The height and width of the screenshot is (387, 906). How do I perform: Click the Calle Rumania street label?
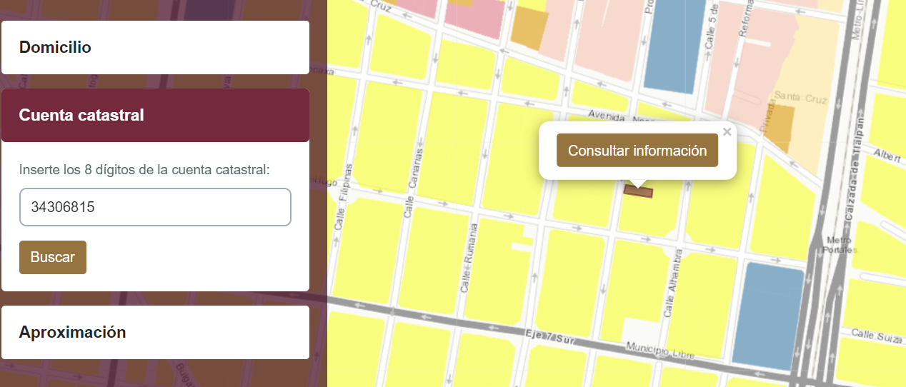point(468,257)
